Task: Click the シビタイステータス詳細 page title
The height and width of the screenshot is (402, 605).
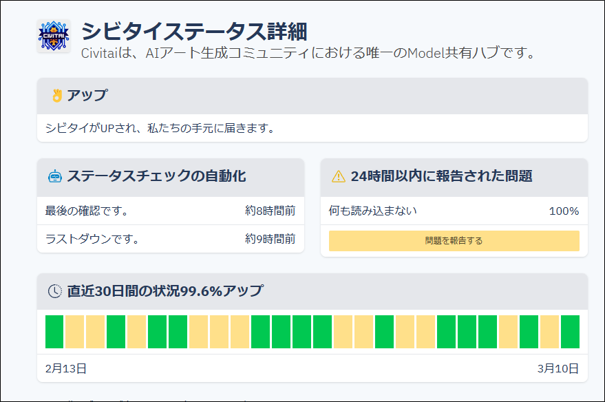Action: click(194, 31)
